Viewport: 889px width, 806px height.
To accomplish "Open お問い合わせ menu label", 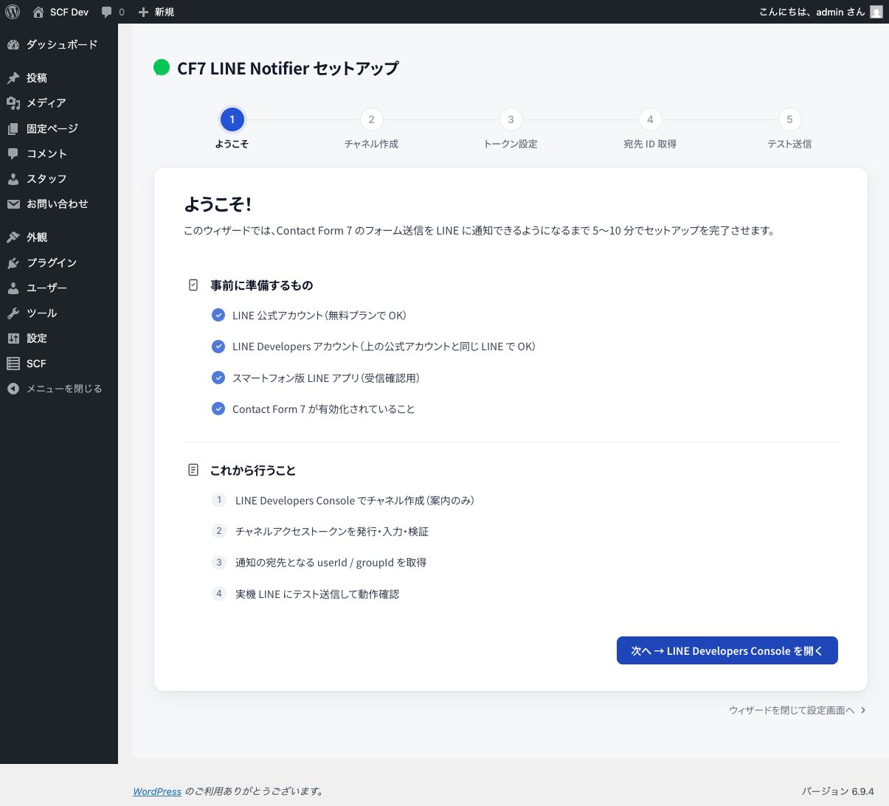I will click(x=58, y=204).
